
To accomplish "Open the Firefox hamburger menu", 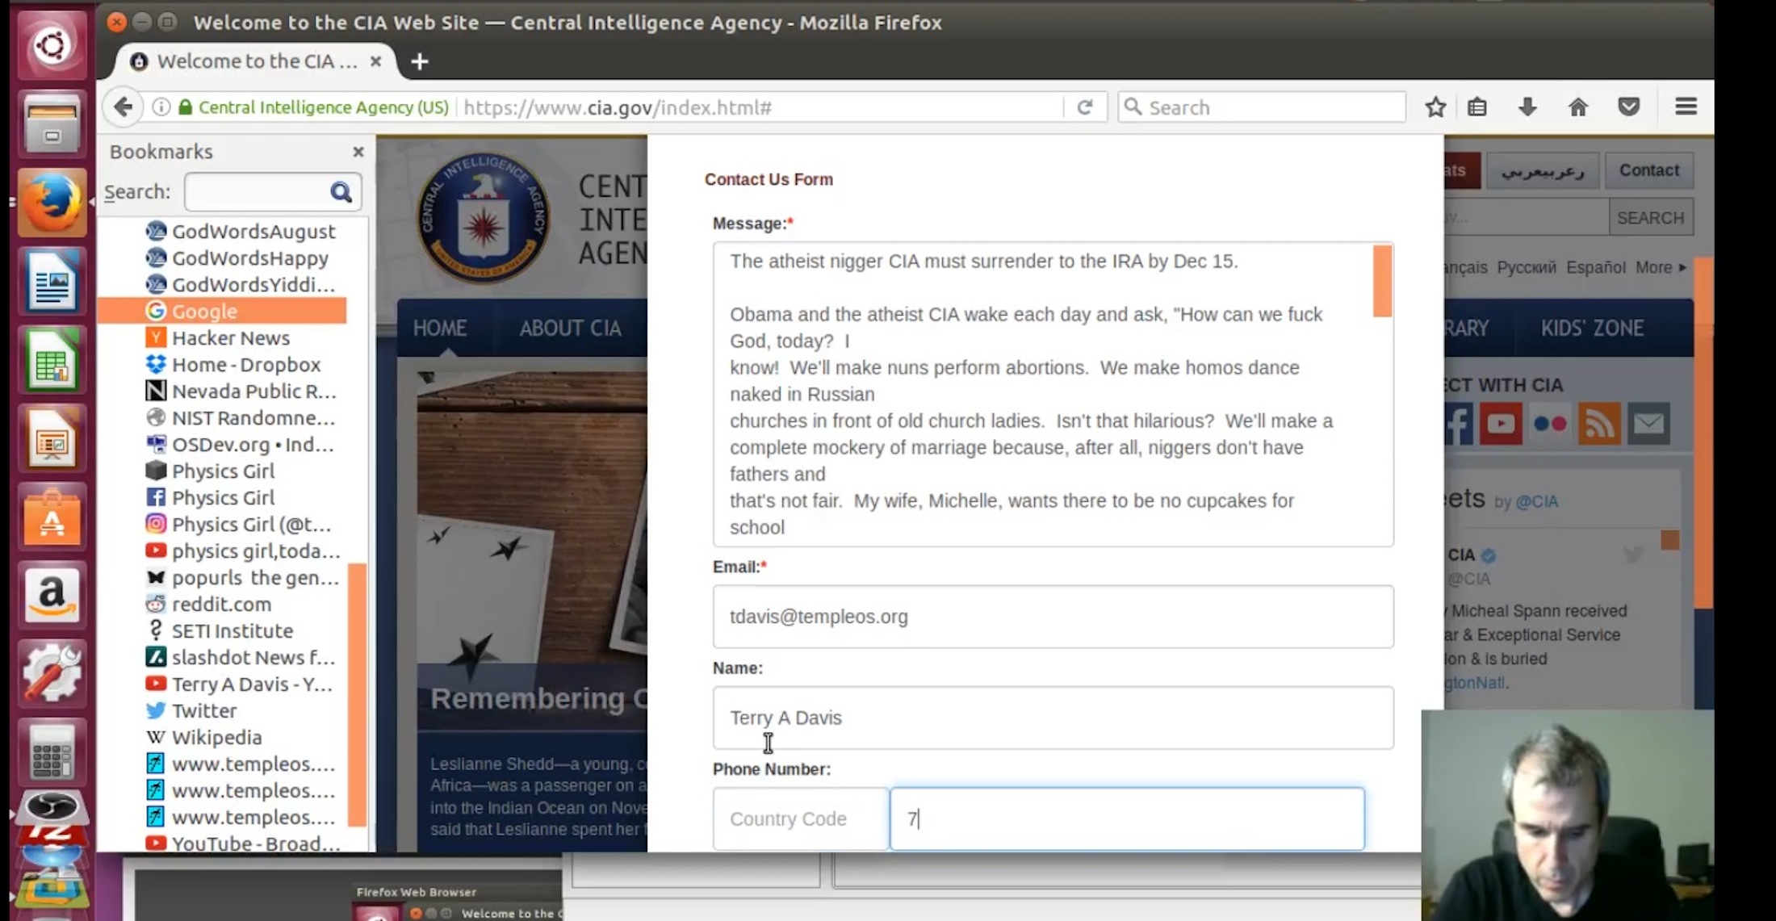I will [x=1686, y=107].
